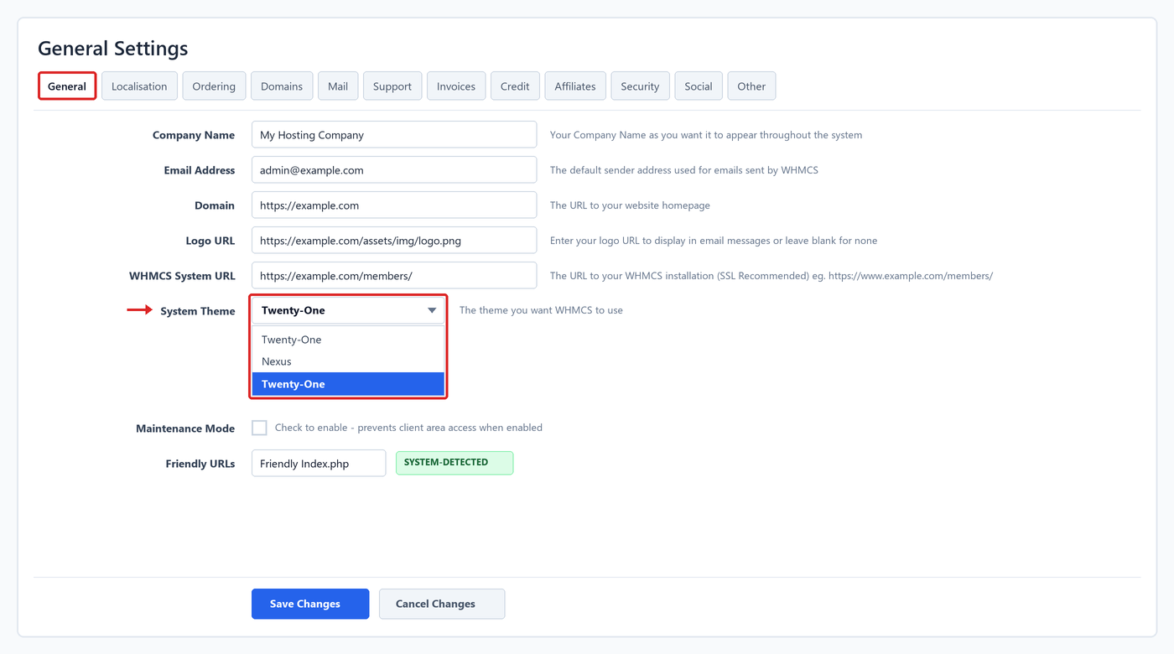The width and height of the screenshot is (1174, 654).
Task: Click the 'Check to enable' description text
Action: pos(408,428)
